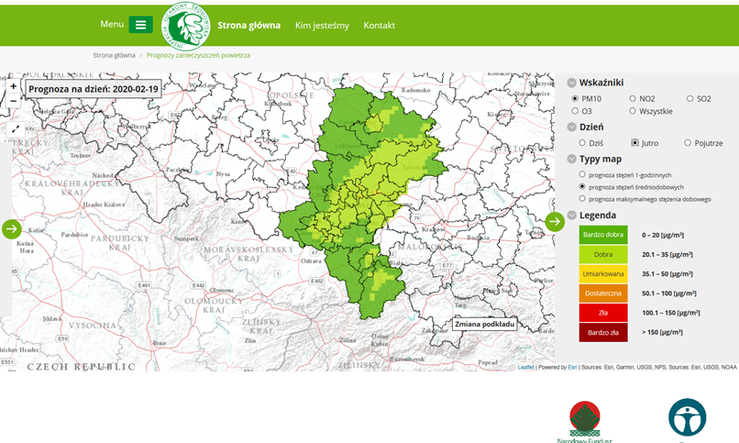
Task: Go to the Kontakt page
Action: (x=379, y=26)
